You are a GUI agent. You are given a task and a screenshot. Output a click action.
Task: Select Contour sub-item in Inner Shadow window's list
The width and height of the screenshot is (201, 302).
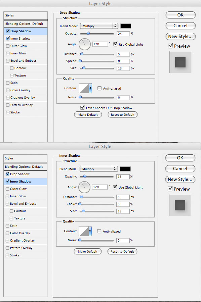coord(20,211)
